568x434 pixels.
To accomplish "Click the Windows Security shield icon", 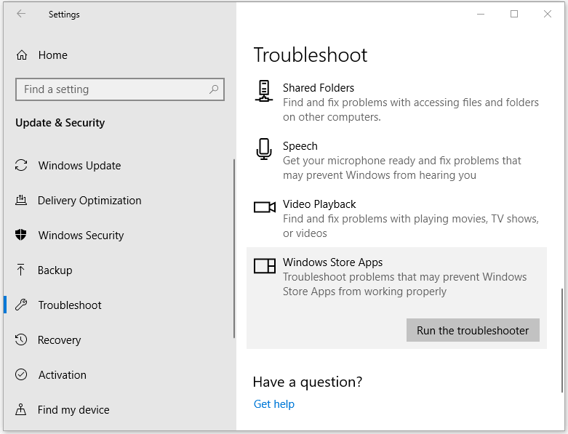I will [21, 235].
